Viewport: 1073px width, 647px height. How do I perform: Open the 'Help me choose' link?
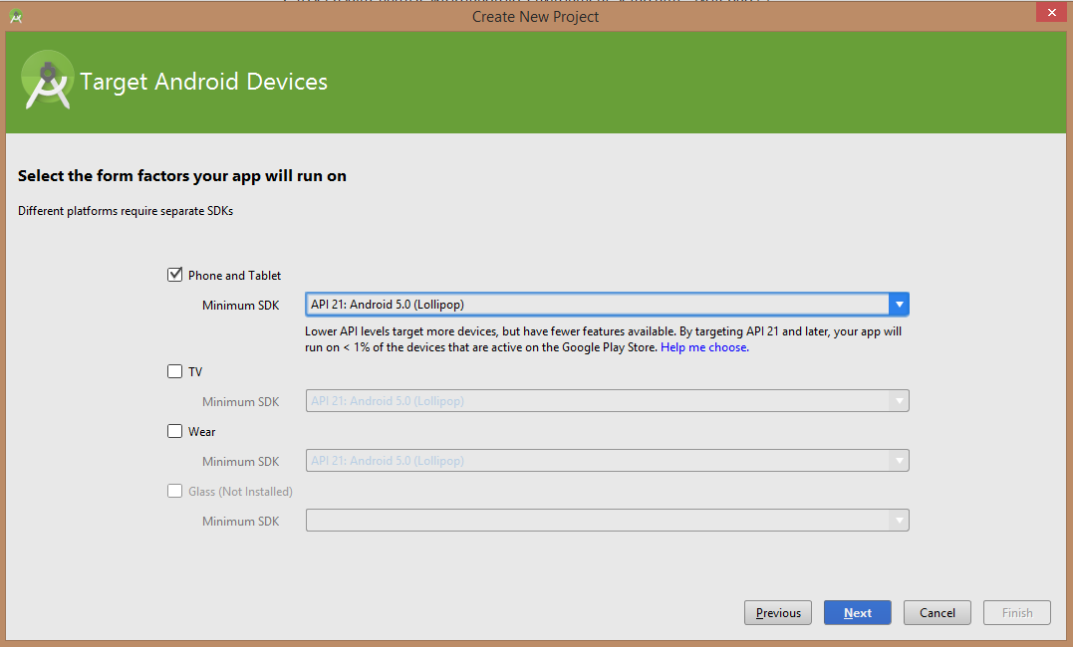pos(703,346)
